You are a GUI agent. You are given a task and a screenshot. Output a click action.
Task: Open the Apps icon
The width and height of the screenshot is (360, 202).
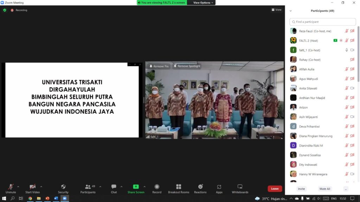point(219,187)
